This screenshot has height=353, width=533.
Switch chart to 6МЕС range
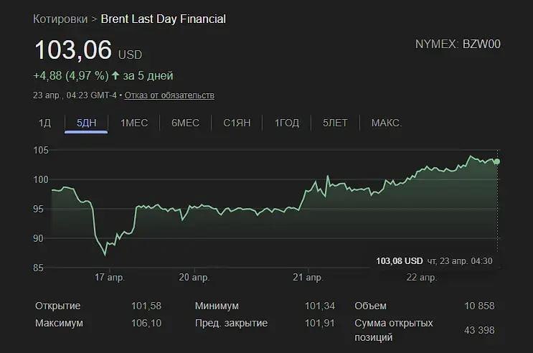click(x=185, y=123)
